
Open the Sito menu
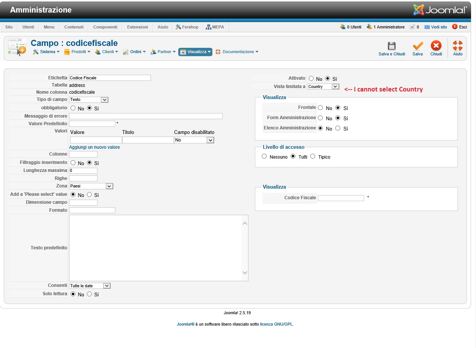click(9, 27)
